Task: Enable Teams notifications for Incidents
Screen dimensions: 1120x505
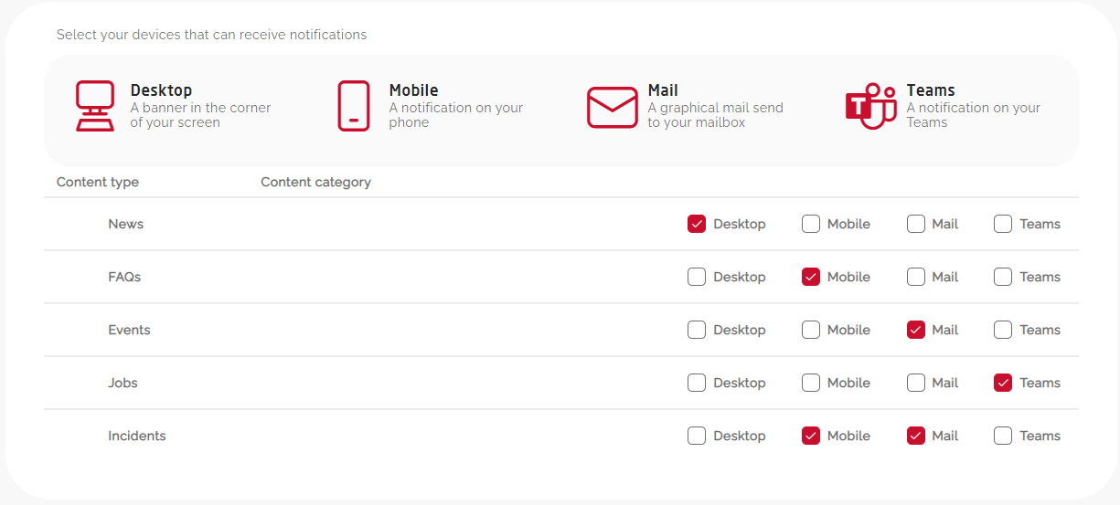Action: [1003, 436]
